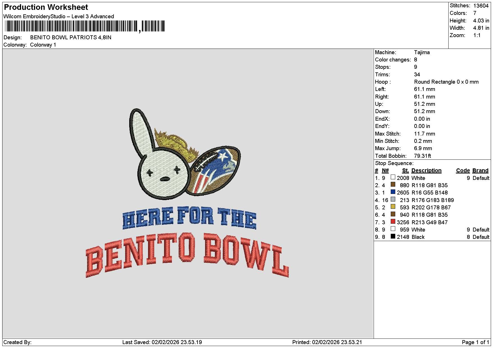Click the 'Colorway 1' value
The width and height of the screenshot is (493, 348).
click(x=43, y=45)
